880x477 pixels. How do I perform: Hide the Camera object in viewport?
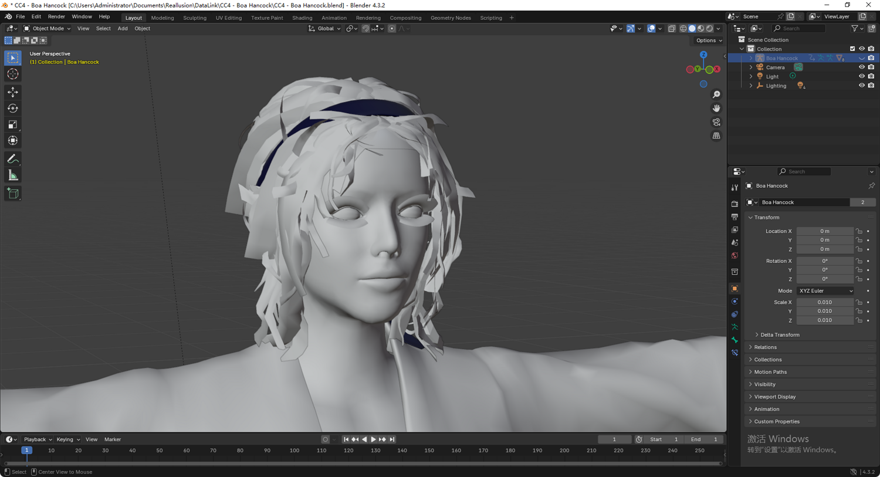[x=862, y=67]
